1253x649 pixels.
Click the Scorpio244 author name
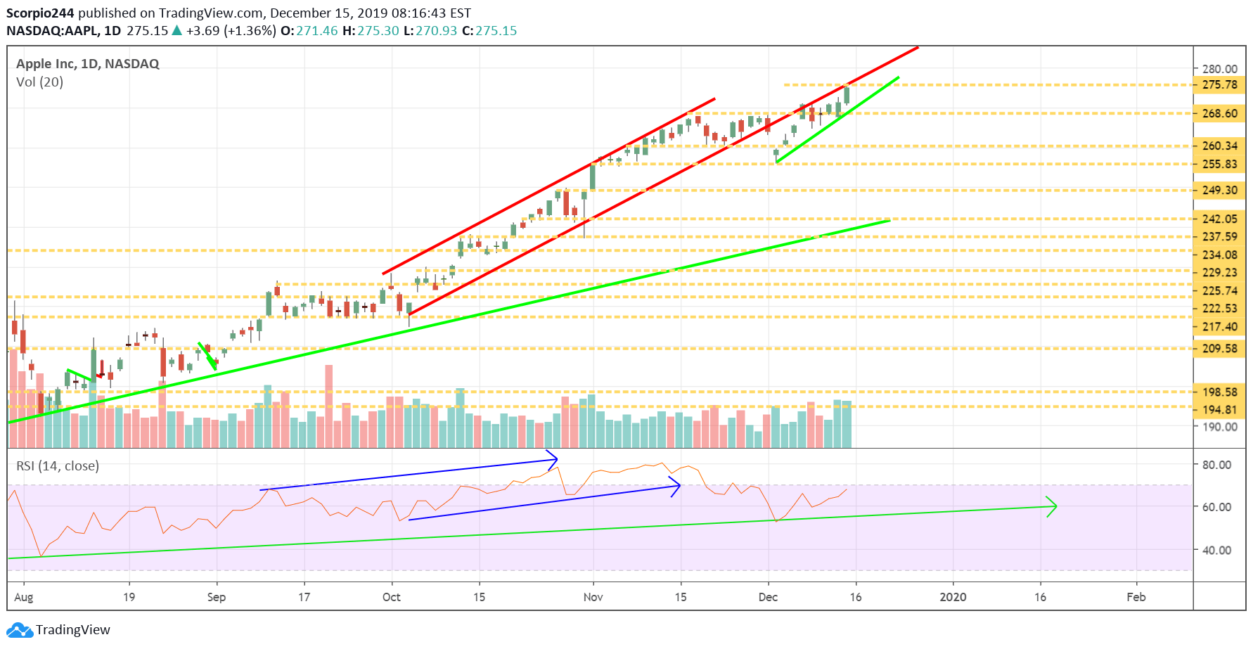(40, 13)
